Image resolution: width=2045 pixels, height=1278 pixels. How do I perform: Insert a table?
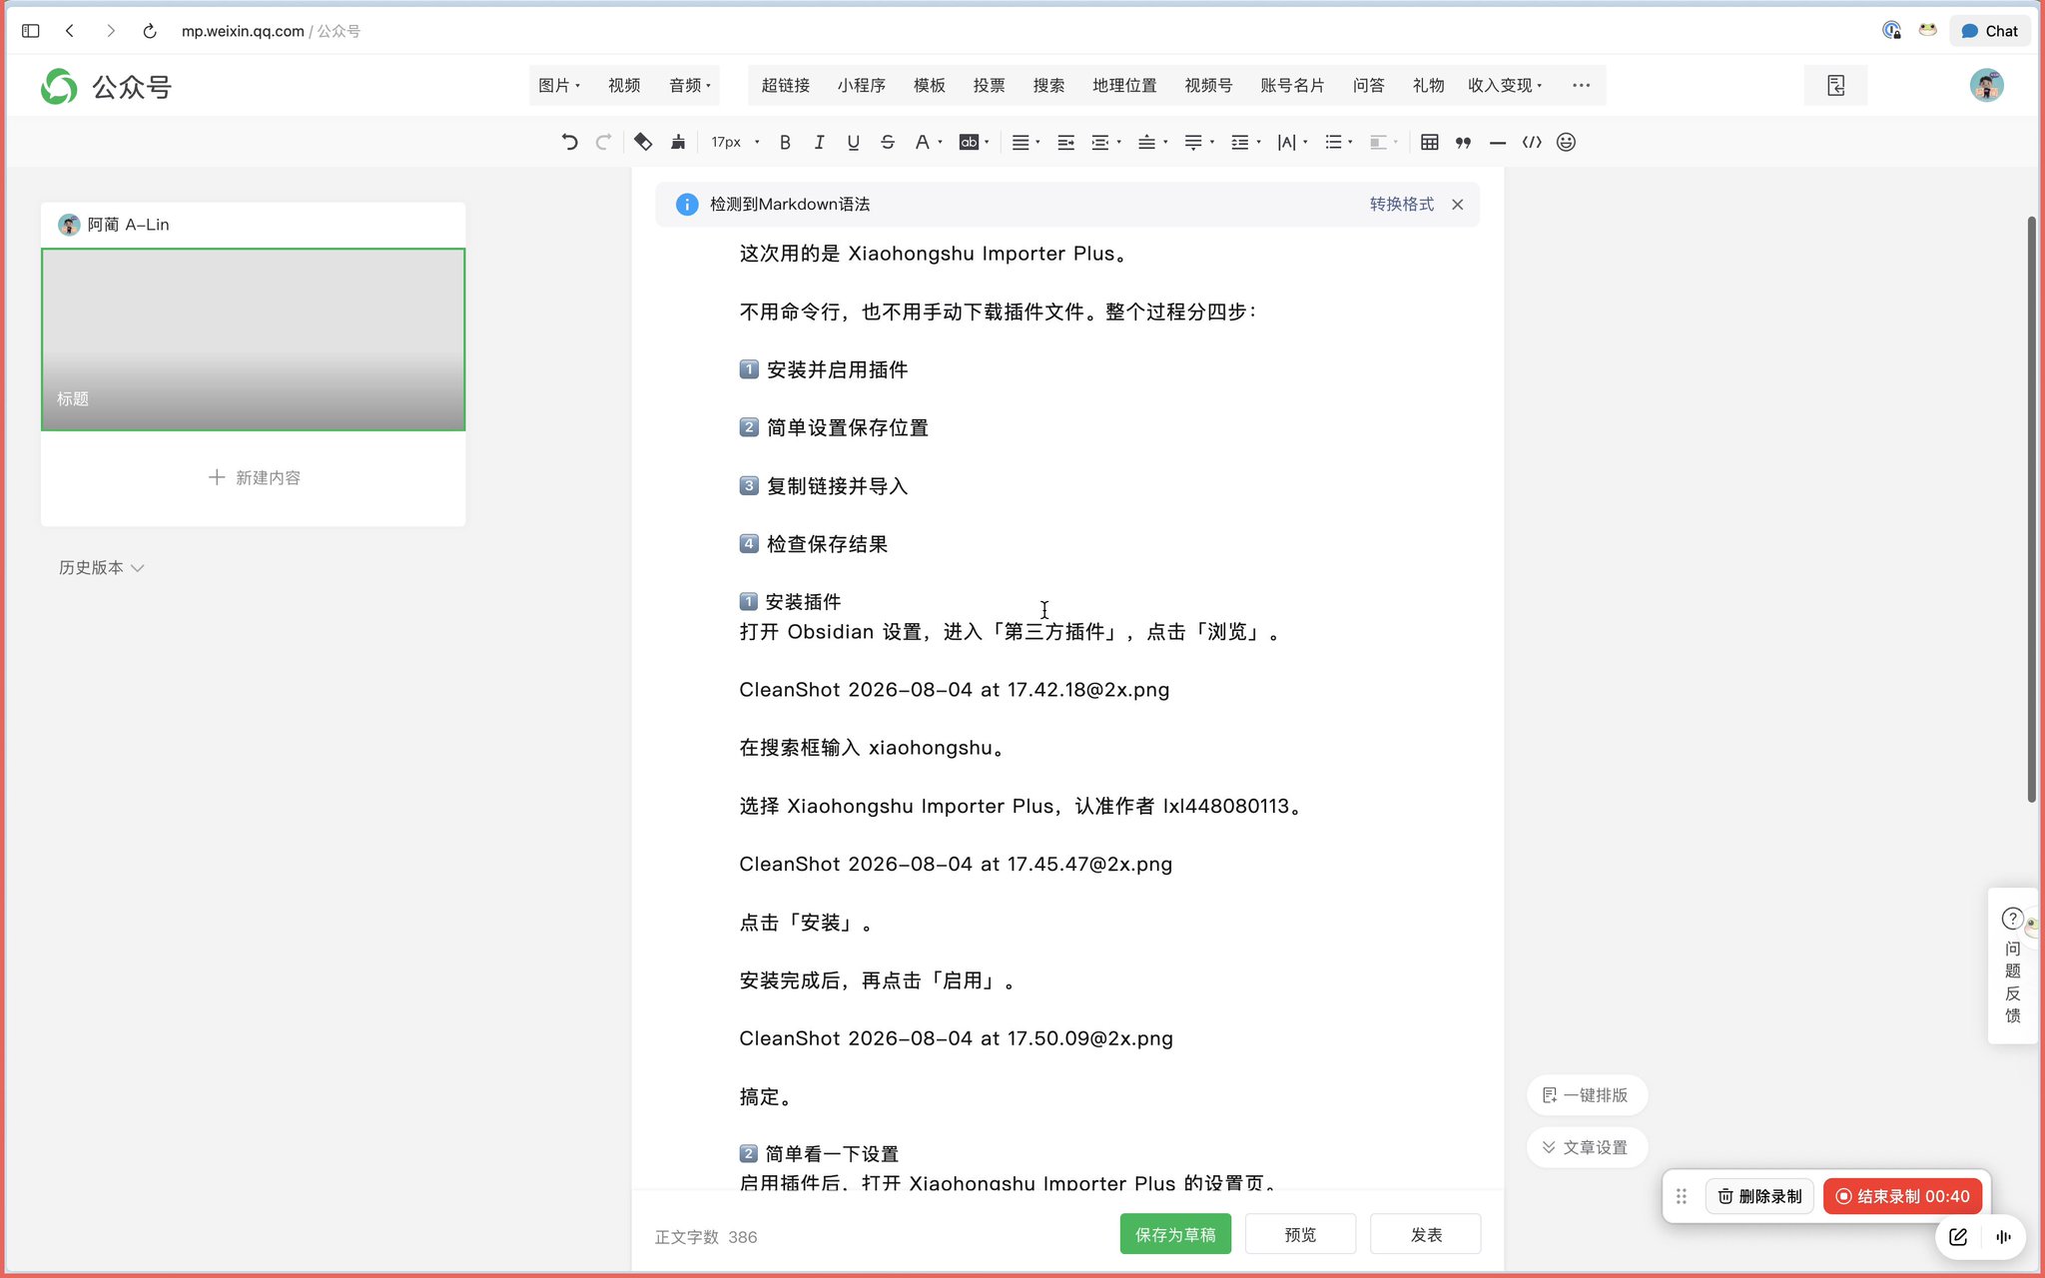pos(1429,142)
